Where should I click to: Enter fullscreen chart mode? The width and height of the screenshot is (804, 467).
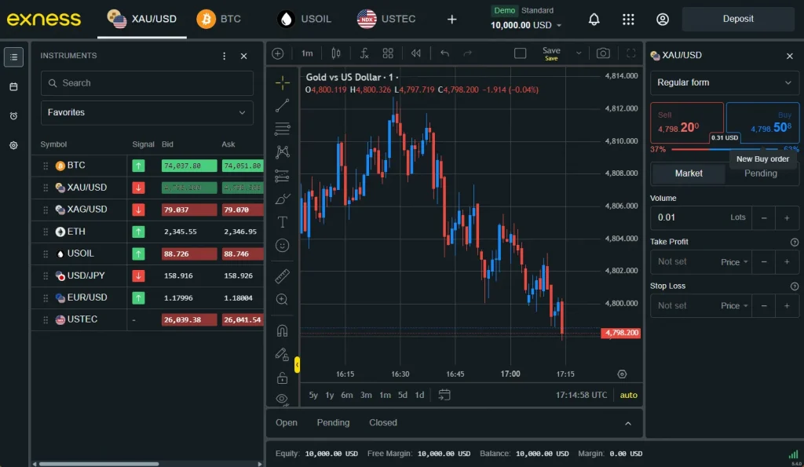tap(631, 53)
